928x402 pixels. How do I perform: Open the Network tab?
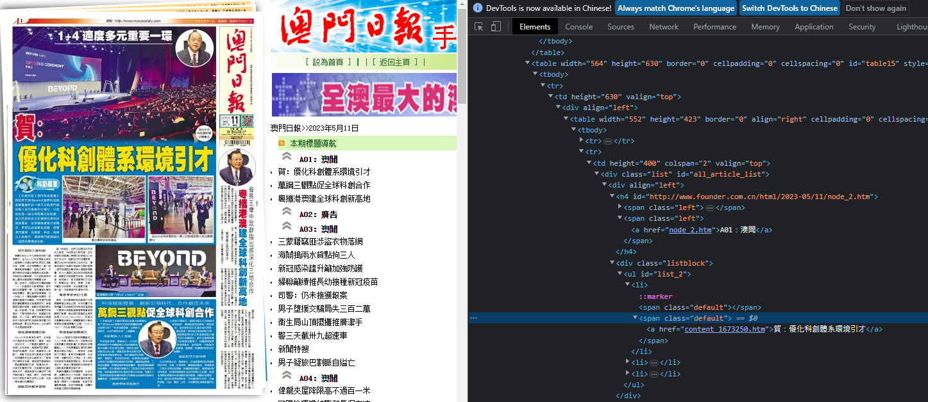coord(664,27)
